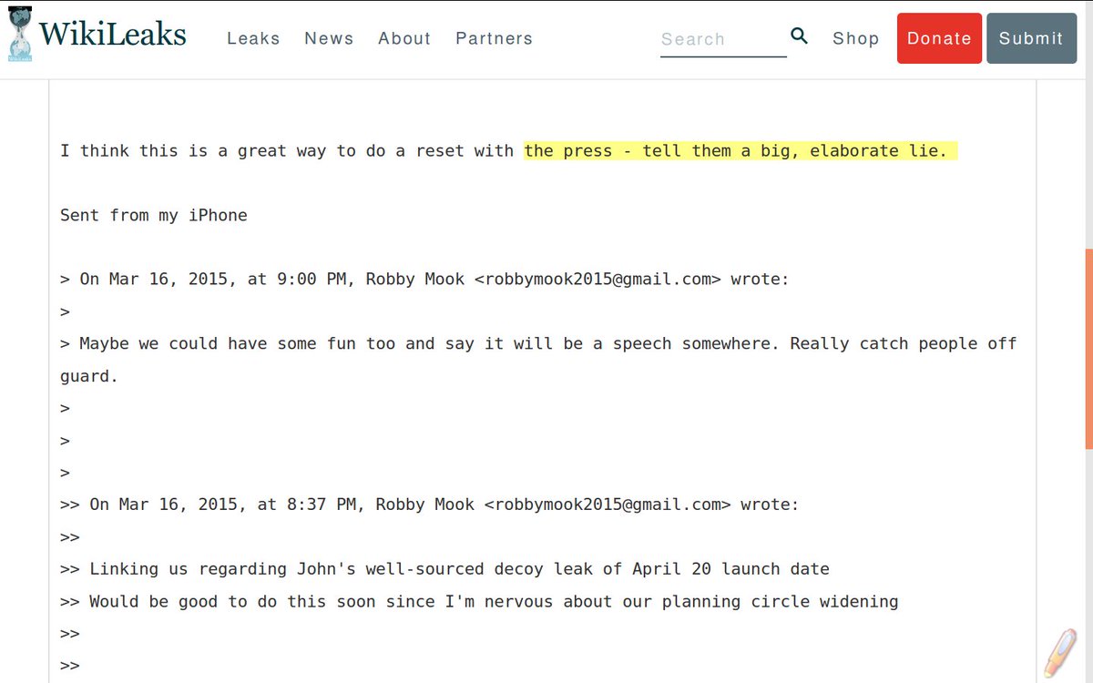Click the orange scrollbar thumb
Screen dimensions: 1093x683
pos(1088,349)
